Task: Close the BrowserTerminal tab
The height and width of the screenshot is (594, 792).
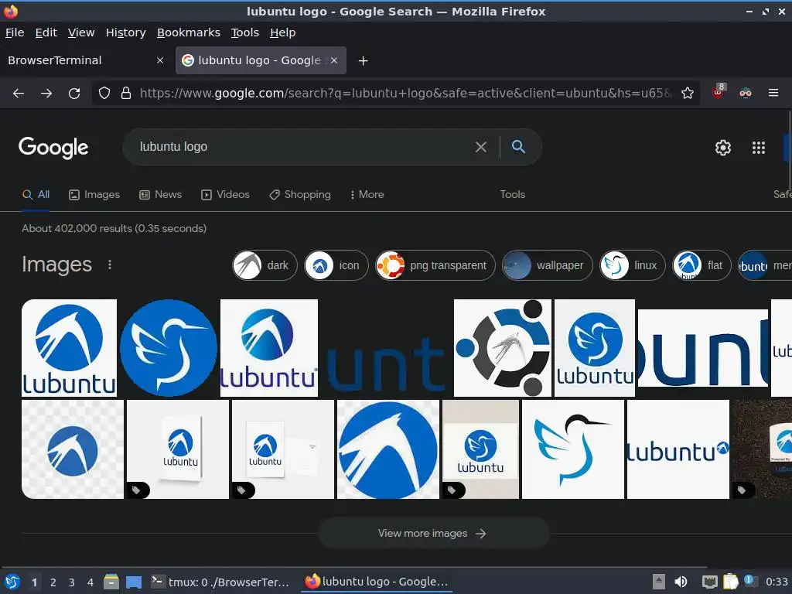Action: tap(160, 60)
